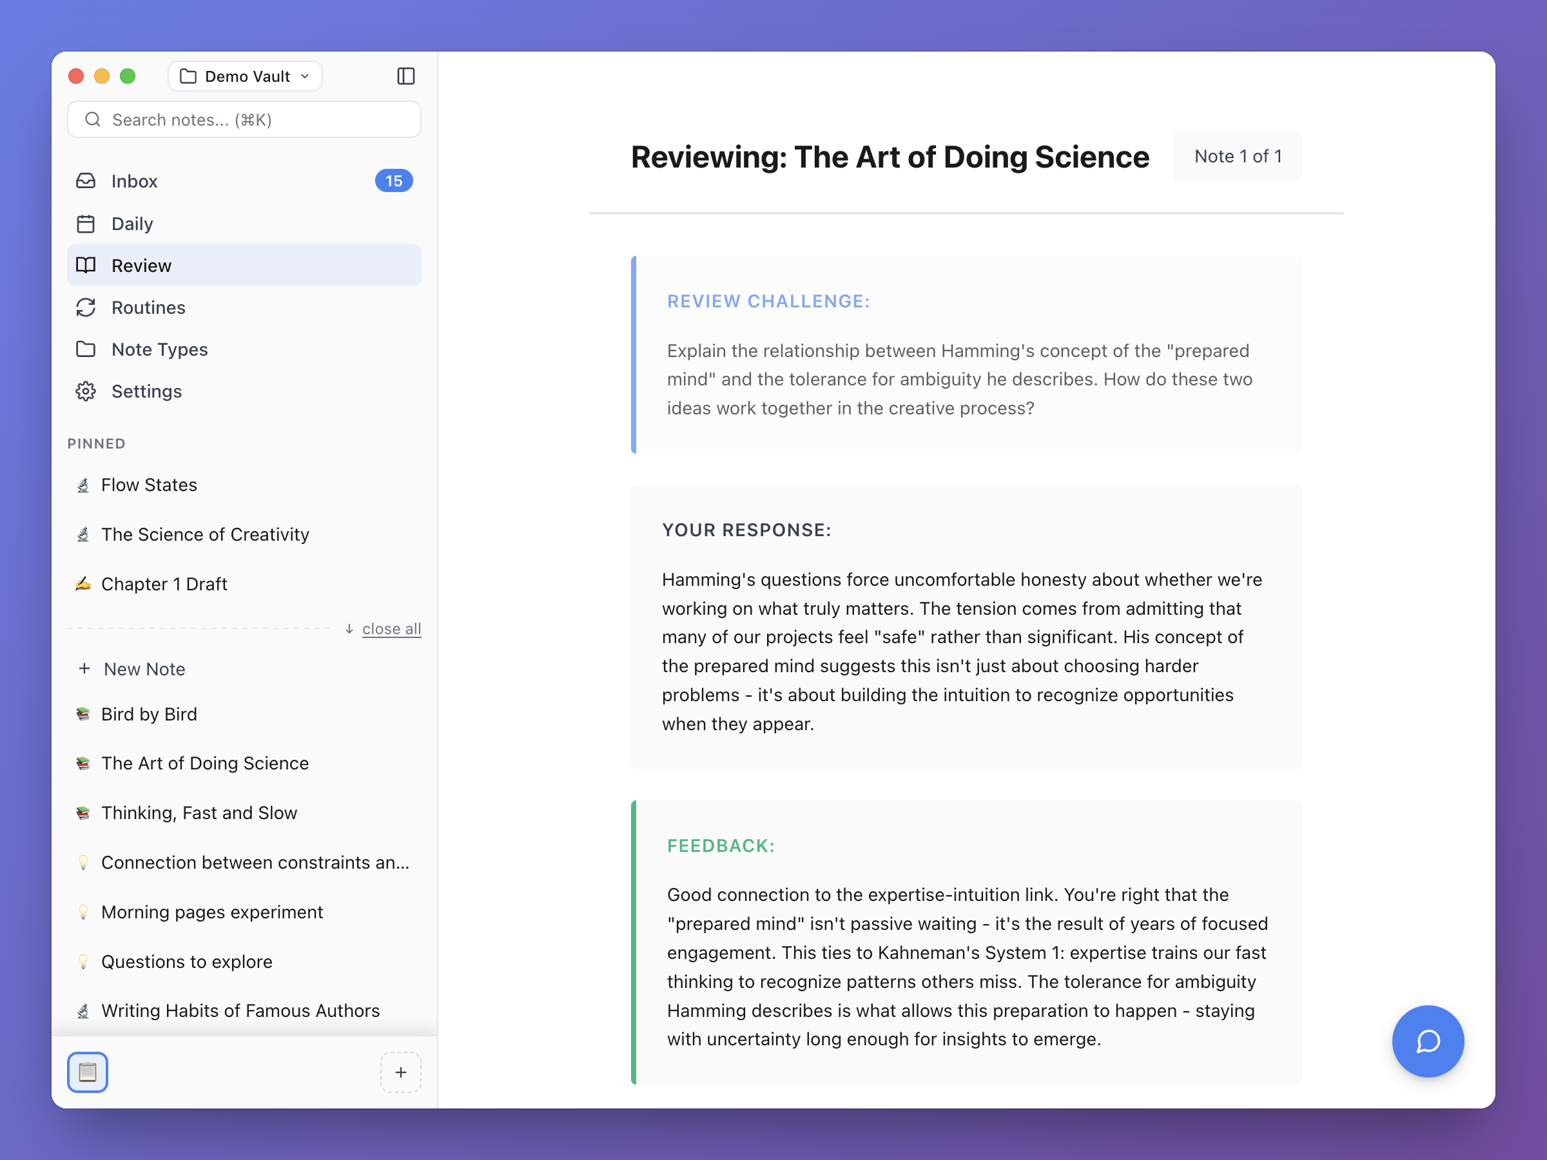Check the Note 1 of 1 indicator
Viewport: 1547px width, 1160px height.
[x=1238, y=156]
